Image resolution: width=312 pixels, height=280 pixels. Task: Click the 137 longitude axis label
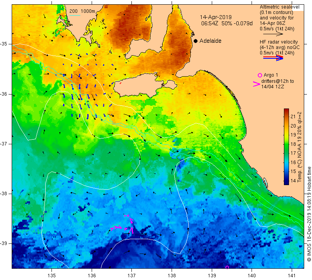pyautogui.click(x=132, y=275)
